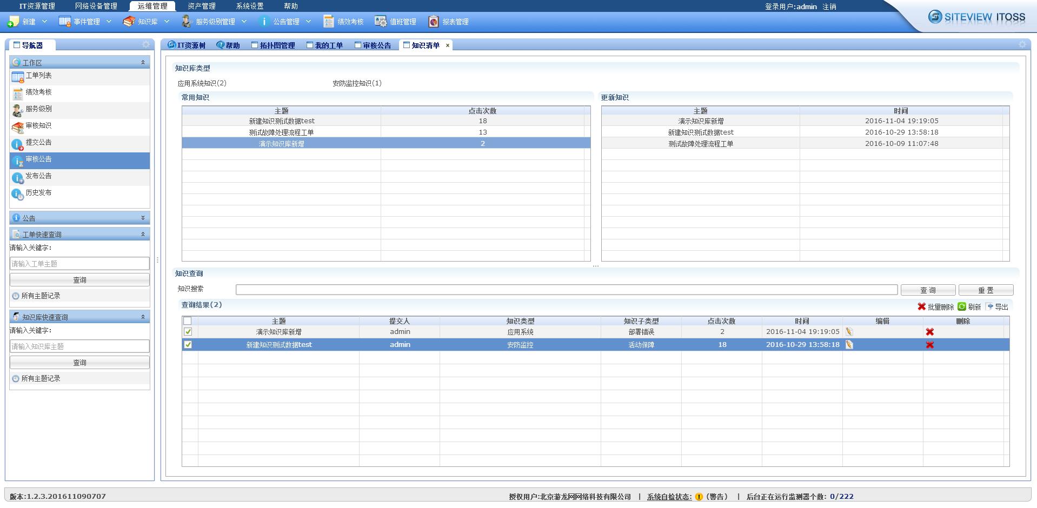Open 工单列表 in the navigator
The width and height of the screenshot is (1037, 508).
(x=39, y=76)
